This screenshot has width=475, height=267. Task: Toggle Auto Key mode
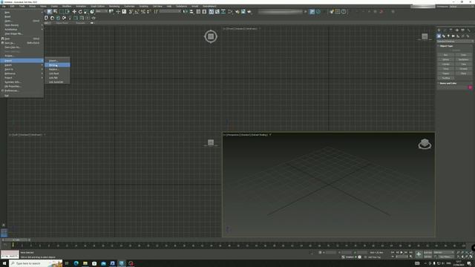[427, 252]
